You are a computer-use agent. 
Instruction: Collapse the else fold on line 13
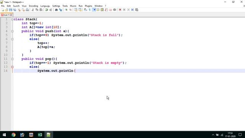(12, 67)
